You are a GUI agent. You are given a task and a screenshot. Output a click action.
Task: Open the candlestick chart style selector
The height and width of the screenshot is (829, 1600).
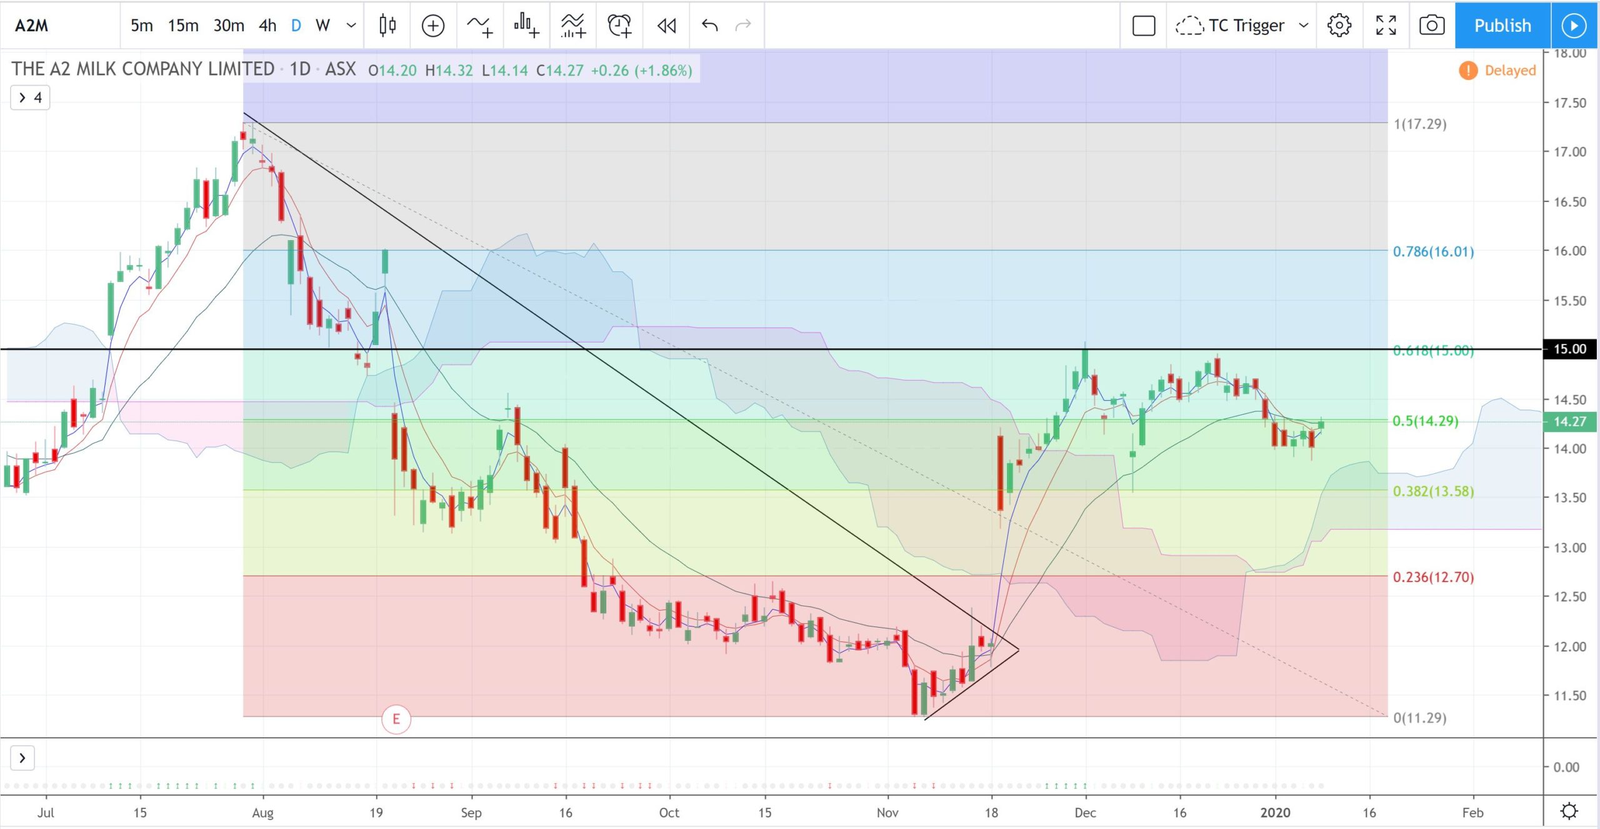click(x=387, y=26)
